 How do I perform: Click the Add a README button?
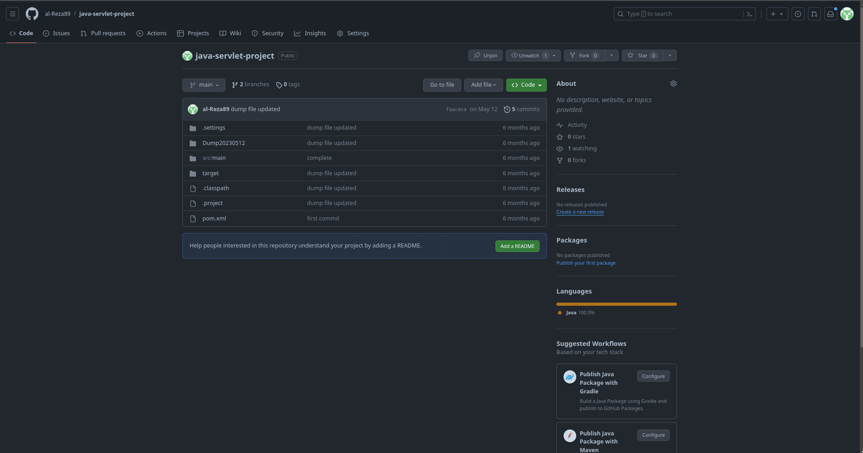[x=518, y=246]
